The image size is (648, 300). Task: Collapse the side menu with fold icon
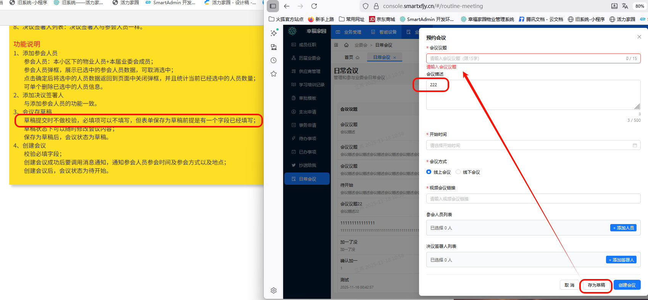point(336,45)
